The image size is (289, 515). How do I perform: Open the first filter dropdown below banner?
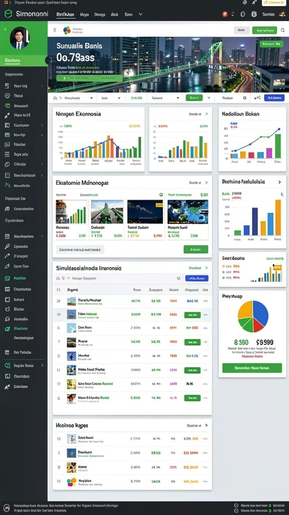click(73, 98)
